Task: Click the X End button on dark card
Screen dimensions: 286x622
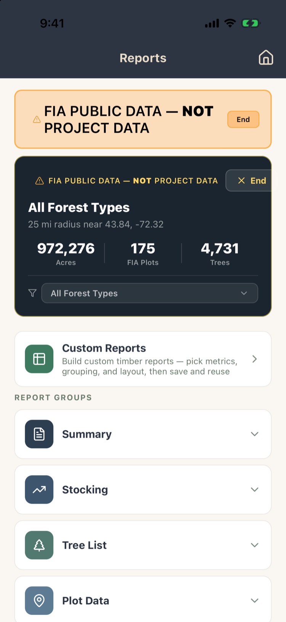Action: pos(249,180)
